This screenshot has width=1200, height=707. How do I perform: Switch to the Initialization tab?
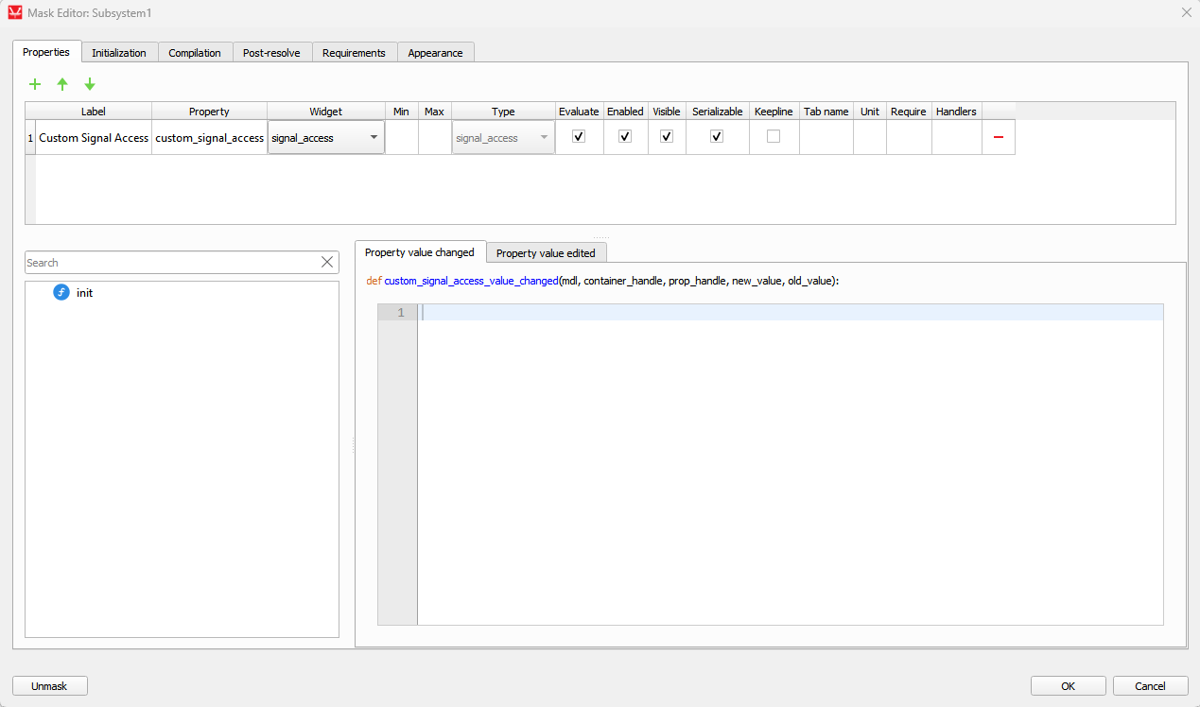(119, 53)
